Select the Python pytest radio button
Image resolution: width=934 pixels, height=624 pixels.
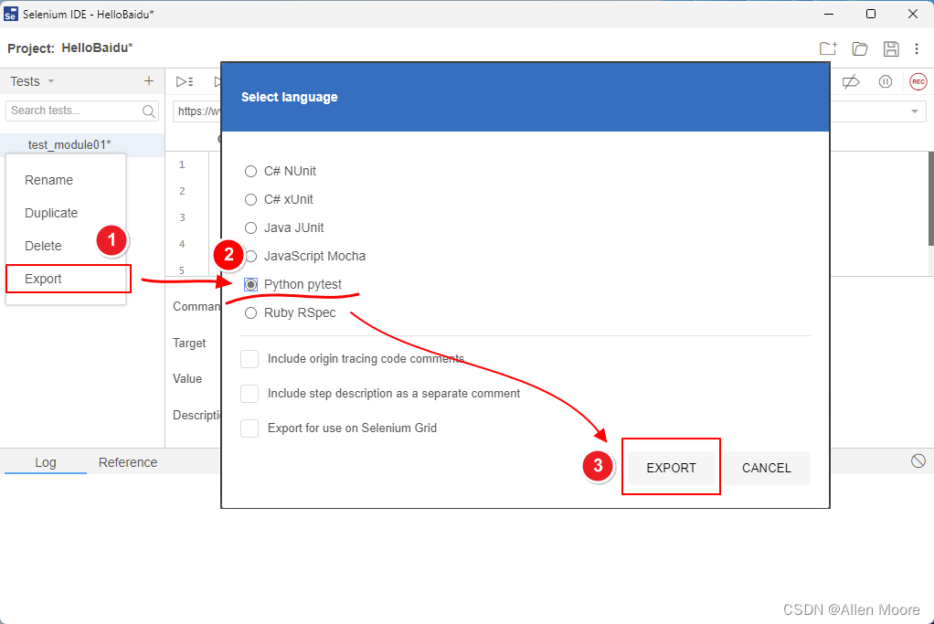250,285
